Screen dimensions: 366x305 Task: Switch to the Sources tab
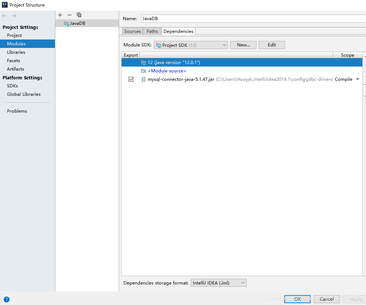pos(132,31)
